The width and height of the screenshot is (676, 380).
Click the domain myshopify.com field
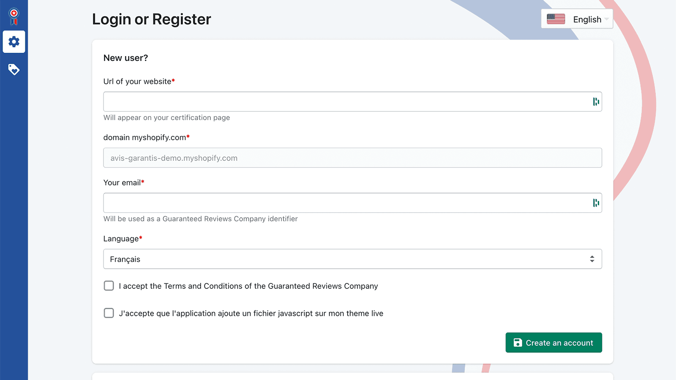point(352,158)
